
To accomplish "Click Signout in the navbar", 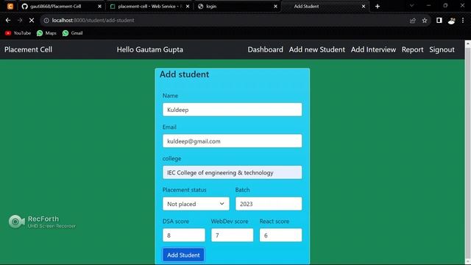I will pyautogui.click(x=442, y=49).
